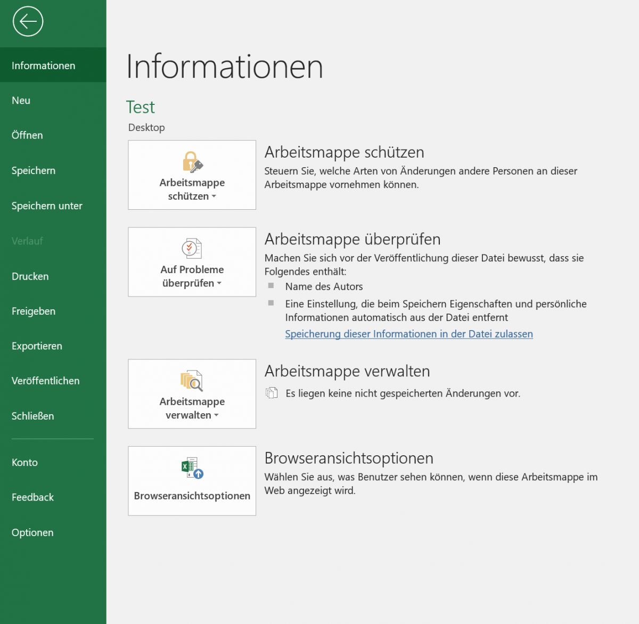Select the Auf Probleme überprüfen inspector icon

[x=192, y=248]
